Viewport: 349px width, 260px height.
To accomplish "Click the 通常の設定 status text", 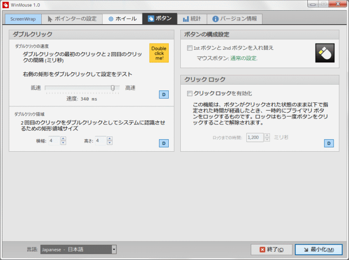I will pos(244,58).
